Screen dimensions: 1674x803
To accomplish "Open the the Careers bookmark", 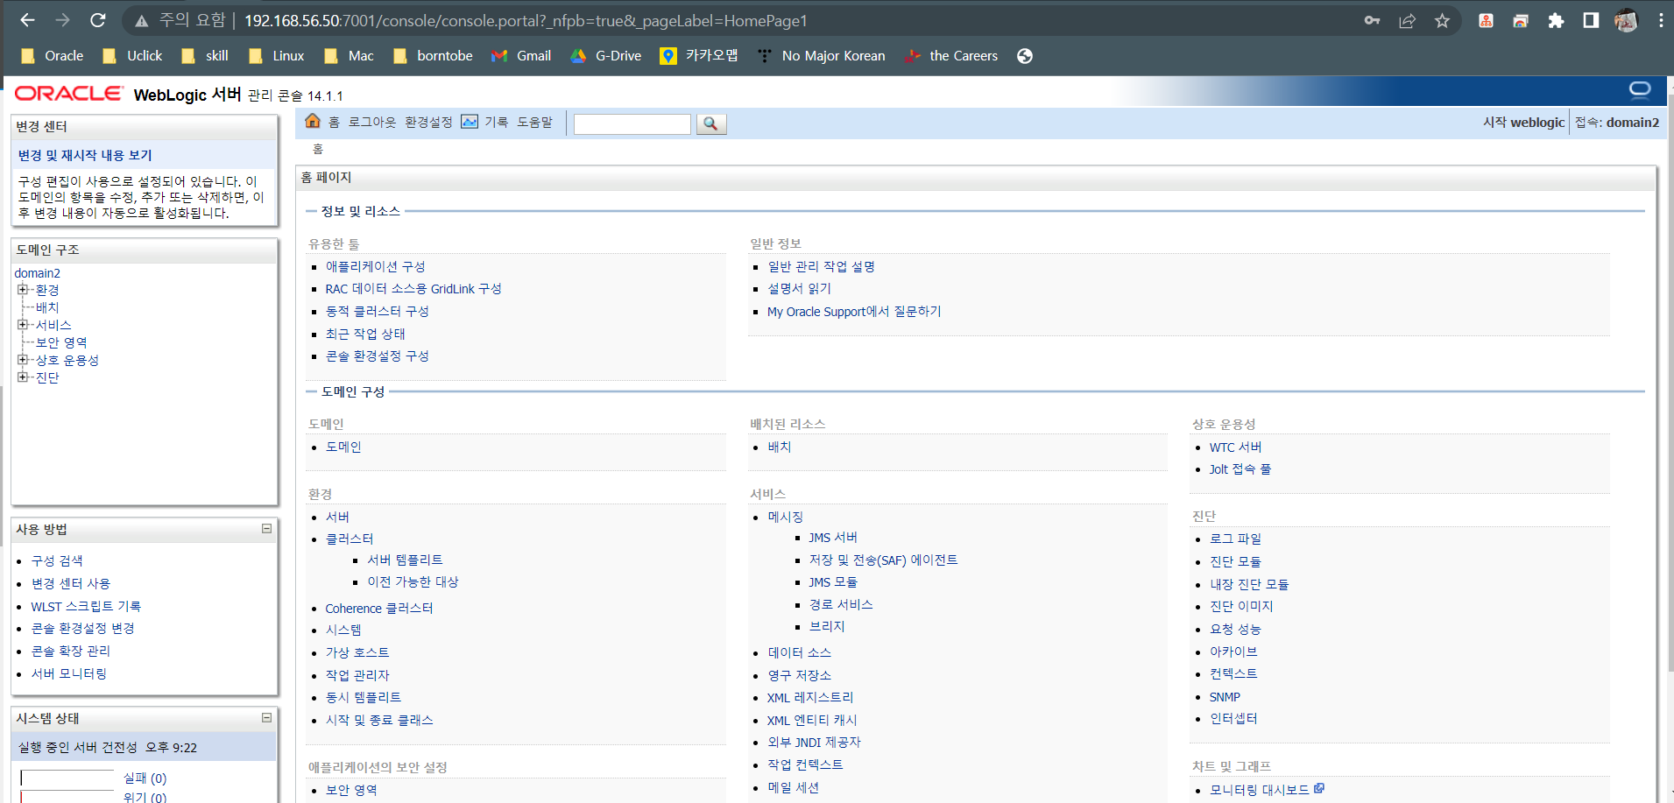I will coord(951,56).
